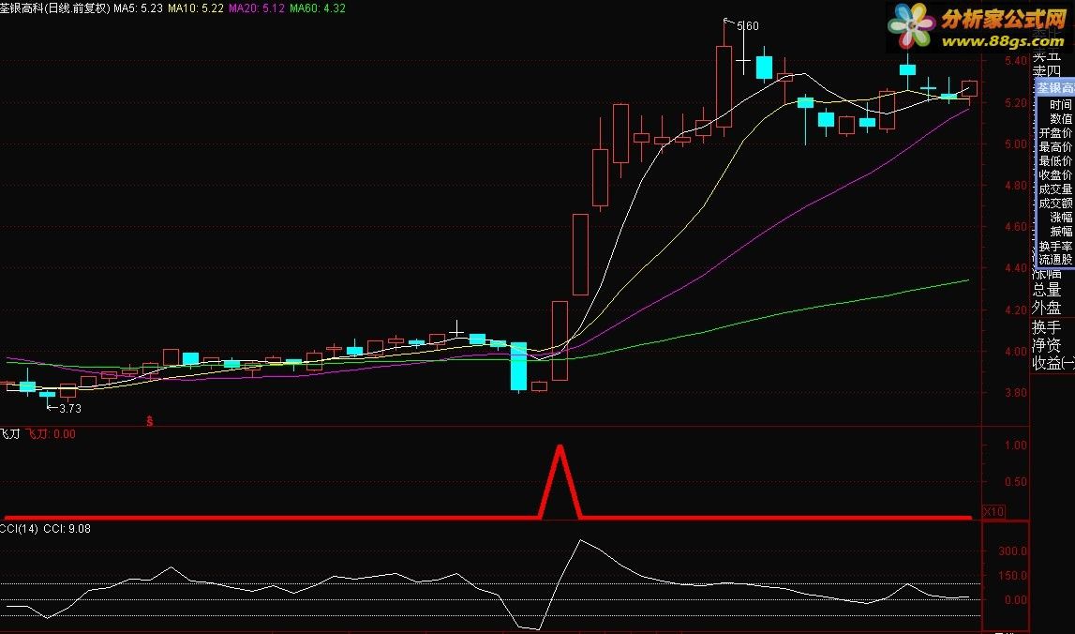Click the 流通股 row in info box
Image resolution: width=1075 pixels, height=634 pixels.
(1055, 260)
